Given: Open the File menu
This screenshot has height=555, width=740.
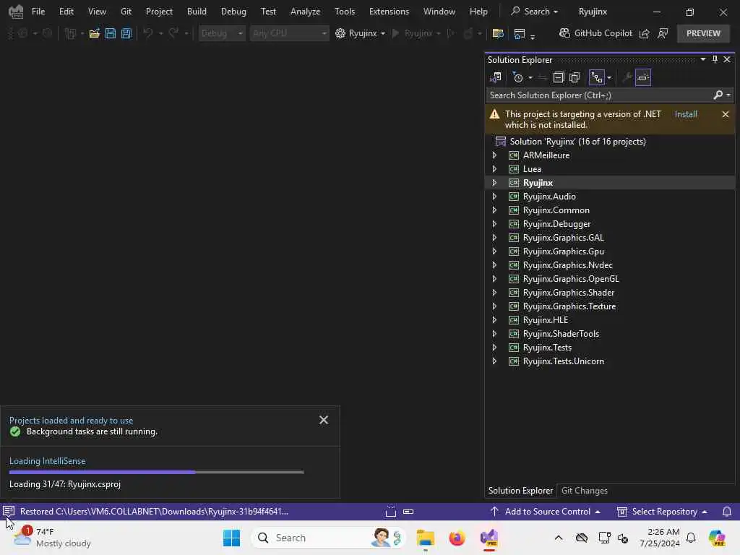Looking at the screenshot, I should 38,12.
